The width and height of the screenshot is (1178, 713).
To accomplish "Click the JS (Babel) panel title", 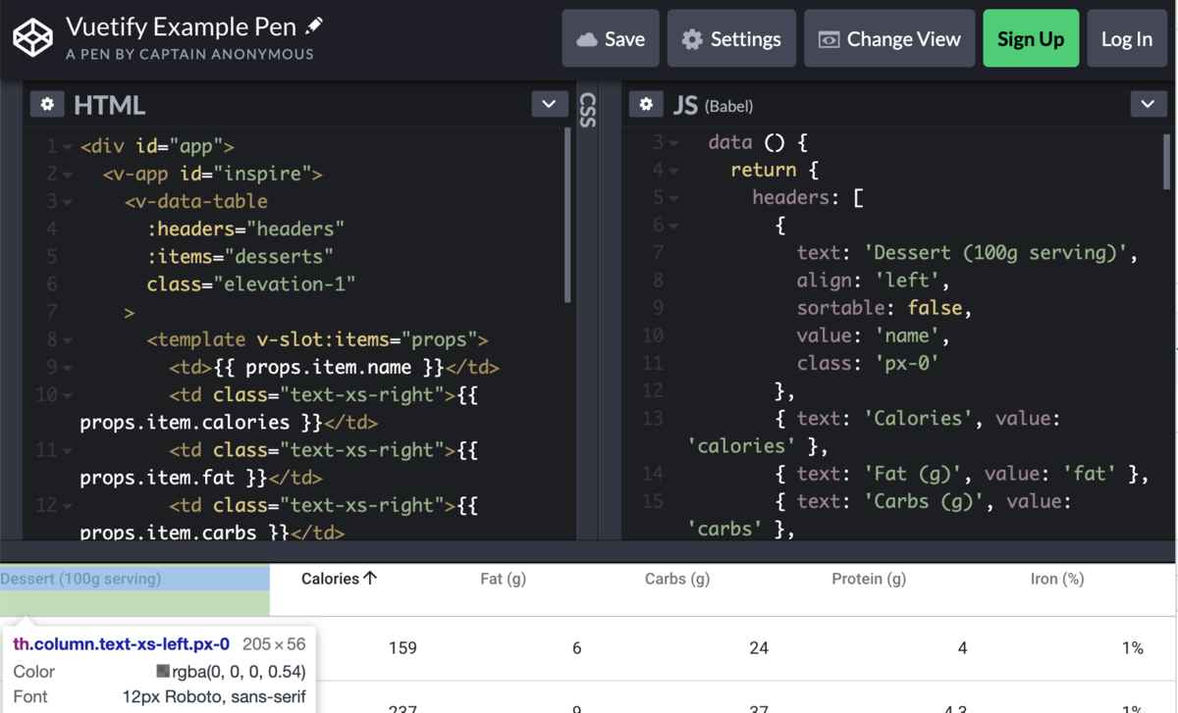I will pos(714,105).
